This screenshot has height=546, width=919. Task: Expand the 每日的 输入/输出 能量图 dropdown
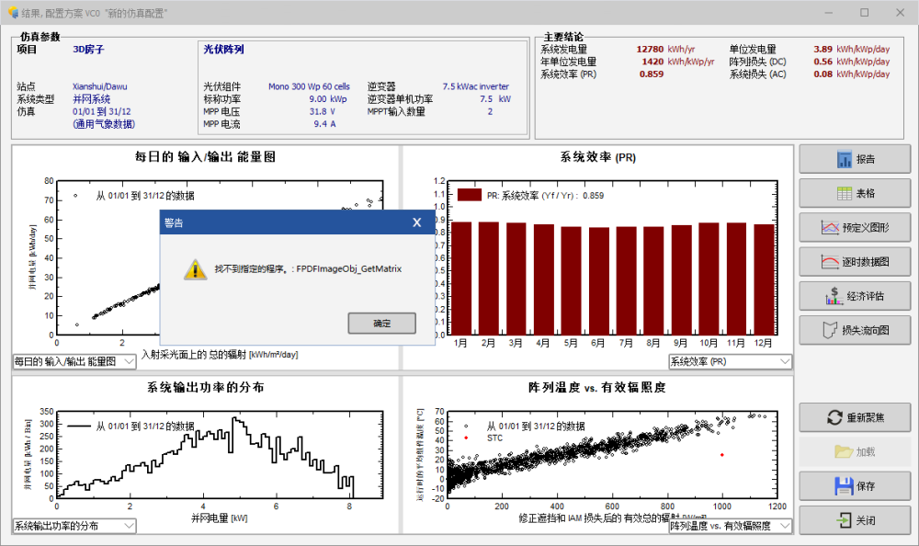[129, 362]
